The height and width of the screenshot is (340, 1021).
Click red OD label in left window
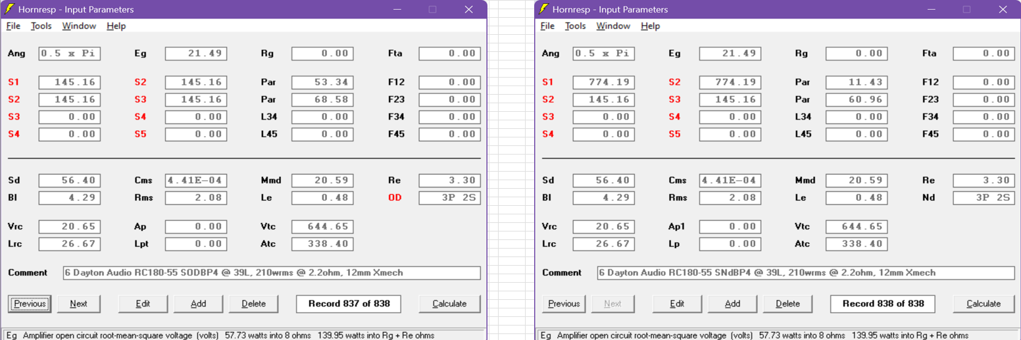(395, 197)
